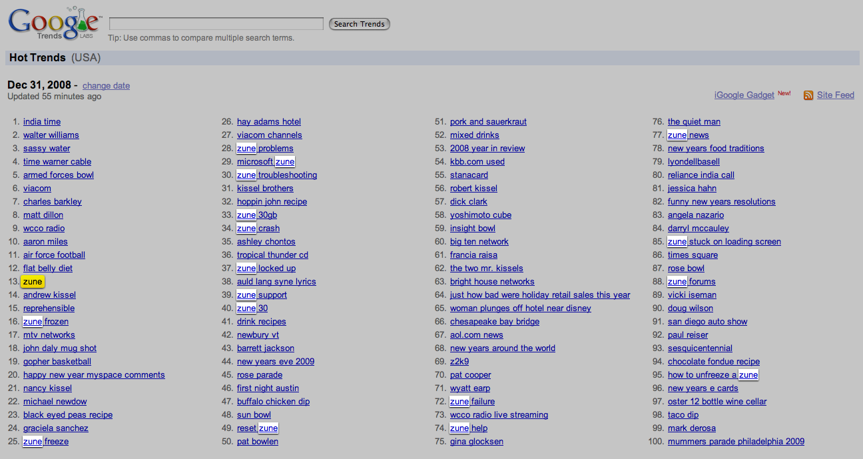
Task: Click woman plunges off hotel near disney
Action: 521,308
